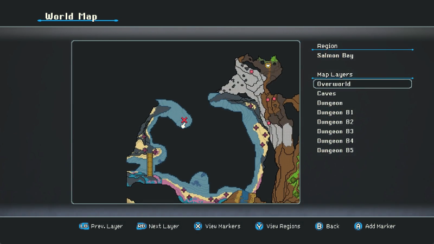Click the A Add Marker button icon
The height and width of the screenshot is (244, 434).
(358, 226)
